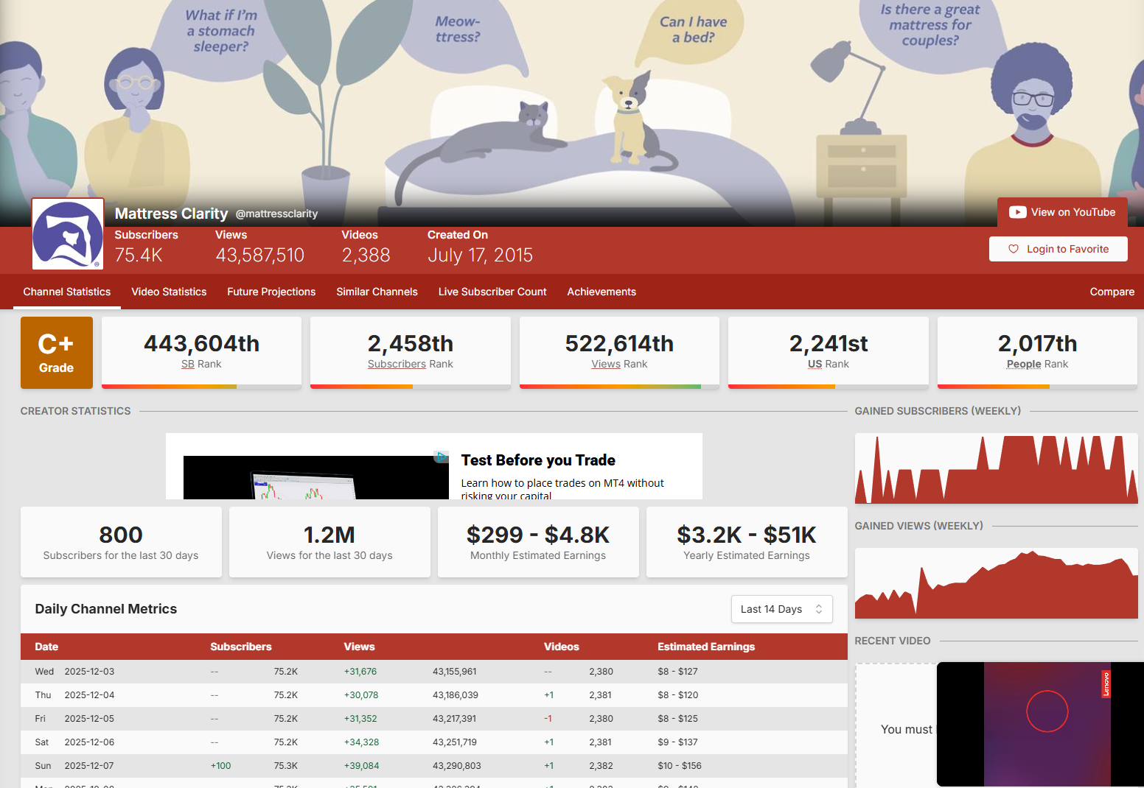Viewport: 1144px width, 788px height.
Task: Open the Video Statistics tab
Action: pos(169,292)
